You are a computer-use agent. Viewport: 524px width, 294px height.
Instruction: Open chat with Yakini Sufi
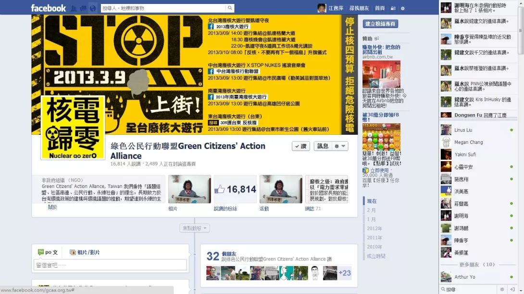(478, 154)
